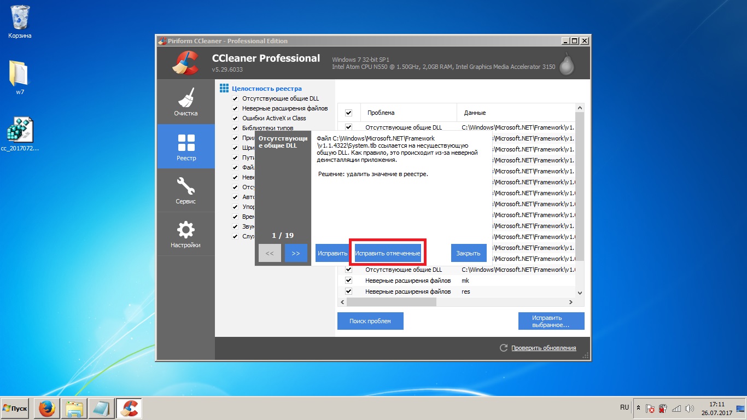Open the w7 folder on desktop
This screenshot has width=747, height=420.
click(x=20, y=77)
